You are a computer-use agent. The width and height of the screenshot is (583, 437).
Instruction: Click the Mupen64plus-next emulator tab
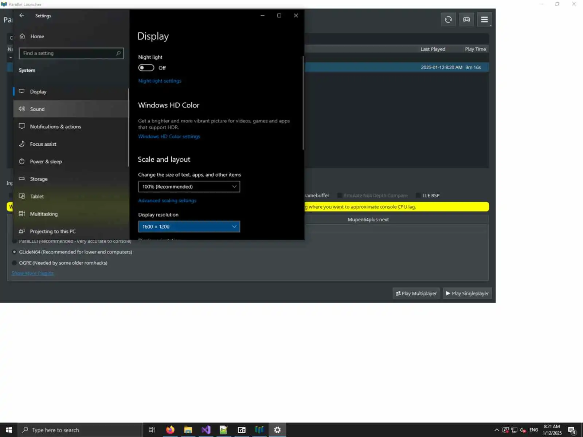(x=368, y=220)
